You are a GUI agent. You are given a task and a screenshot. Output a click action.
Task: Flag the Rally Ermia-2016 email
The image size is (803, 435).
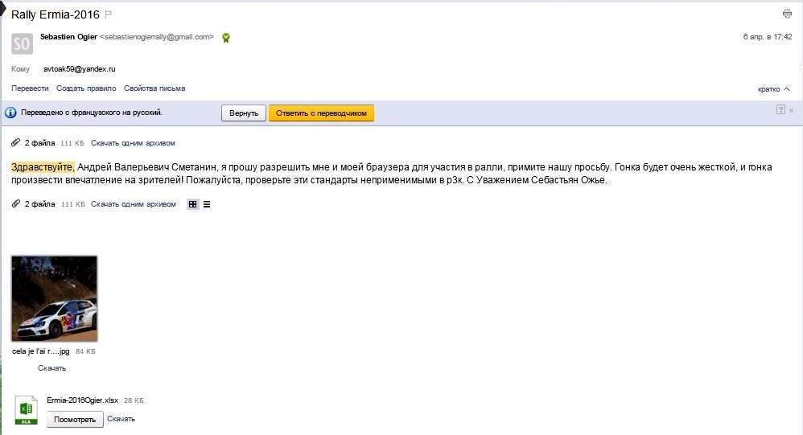[109, 14]
